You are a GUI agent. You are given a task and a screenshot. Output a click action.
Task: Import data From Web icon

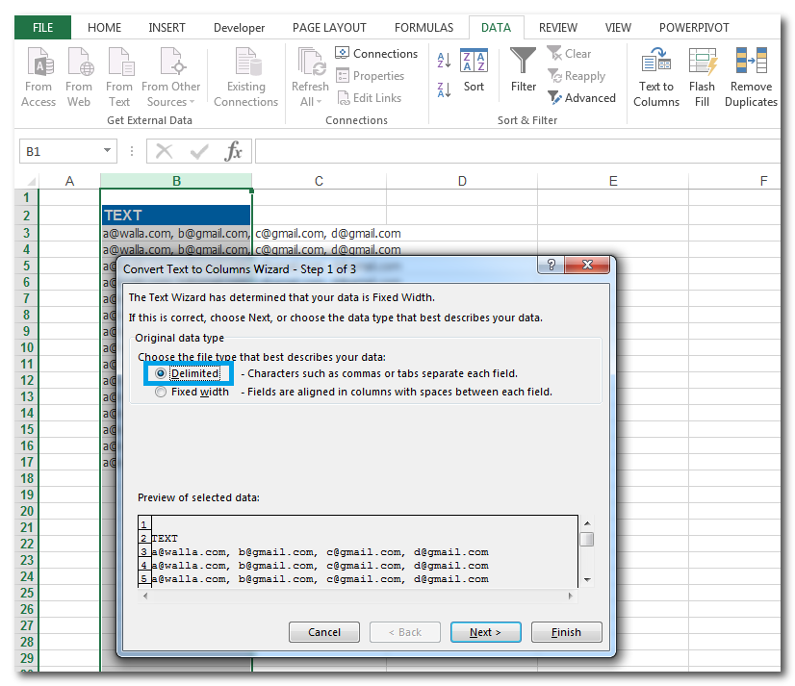[x=79, y=64]
